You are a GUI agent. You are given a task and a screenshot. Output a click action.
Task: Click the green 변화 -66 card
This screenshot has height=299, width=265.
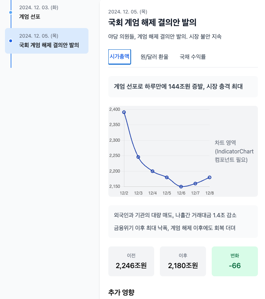[234, 261]
